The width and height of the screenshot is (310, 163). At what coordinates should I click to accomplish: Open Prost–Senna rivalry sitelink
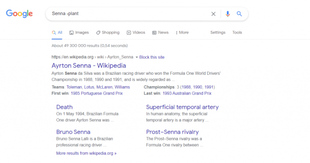172,132
